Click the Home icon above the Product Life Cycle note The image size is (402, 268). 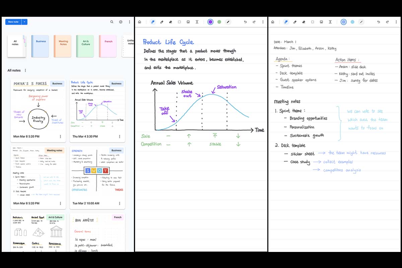click(140, 22)
